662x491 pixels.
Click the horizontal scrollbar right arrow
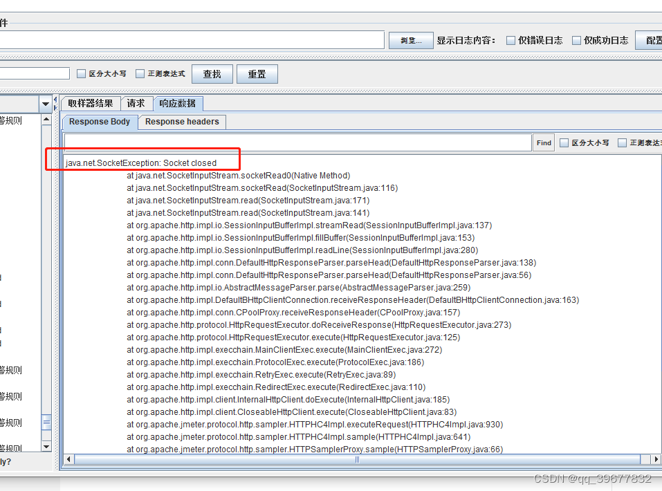(656, 459)
